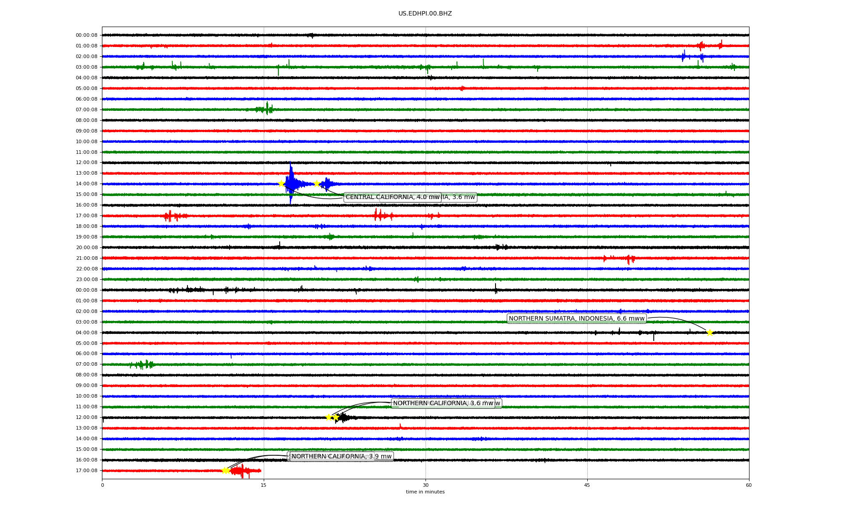Viewport: 851px width, 532px height.
Task: Select the NORTHERN CALIFORNIA 3.9 mw label
Action: [341, 456]
